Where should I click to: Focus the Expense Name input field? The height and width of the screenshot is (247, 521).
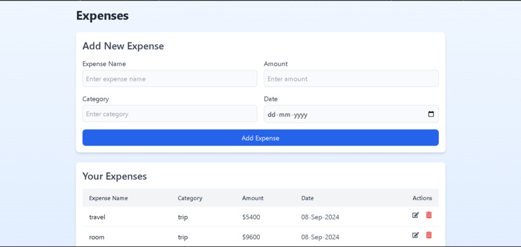click(x=170, y=79)
